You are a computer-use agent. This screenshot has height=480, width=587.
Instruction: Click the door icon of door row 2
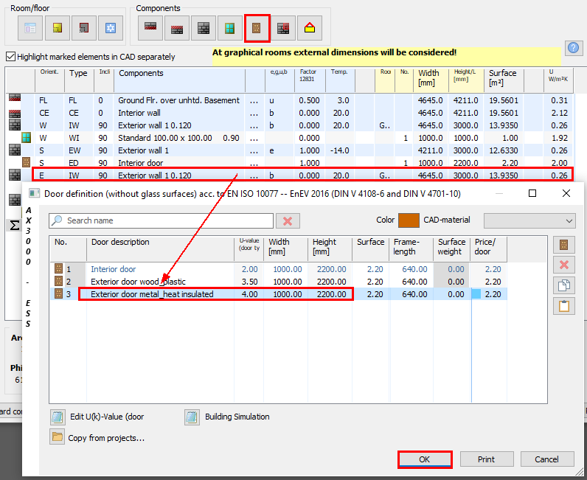pyautogui.click(x=58, y=281)
